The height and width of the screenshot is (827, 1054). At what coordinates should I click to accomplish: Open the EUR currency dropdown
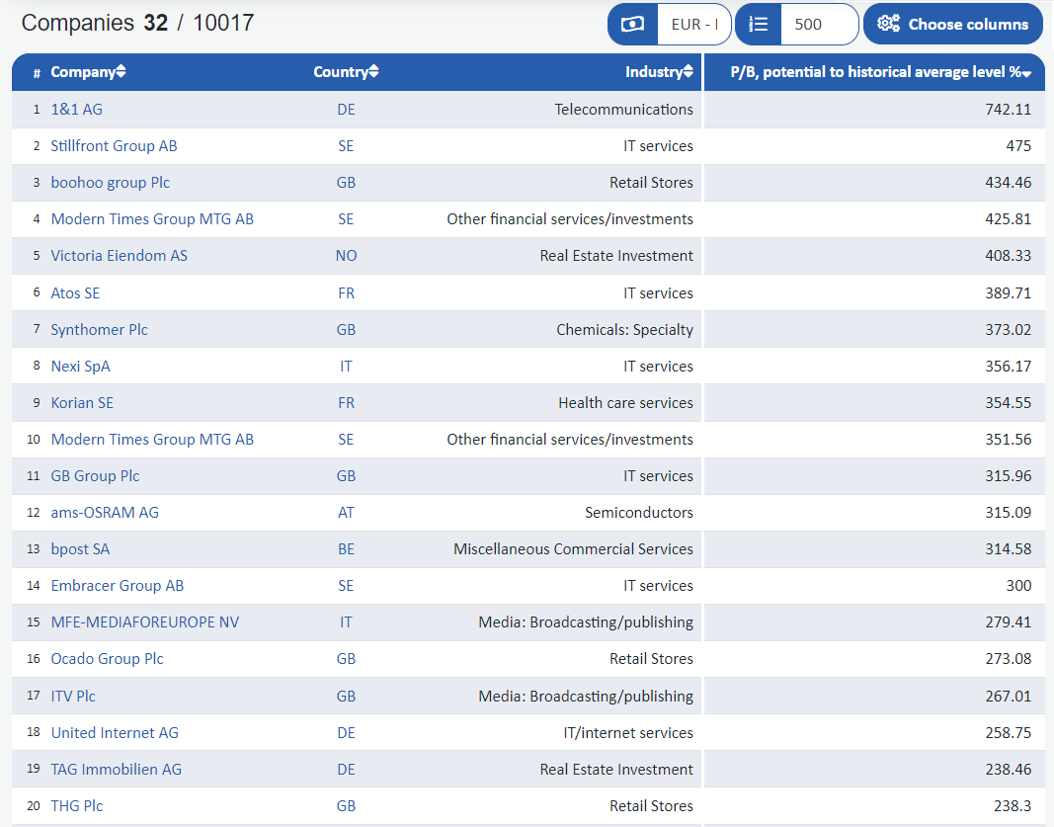(693, 24)
